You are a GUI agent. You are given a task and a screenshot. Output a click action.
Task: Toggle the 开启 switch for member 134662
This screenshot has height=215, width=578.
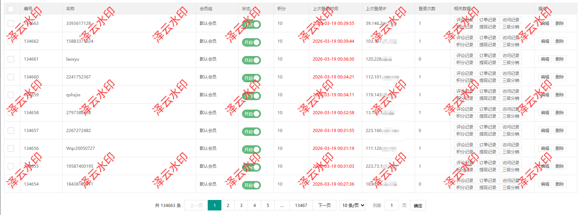coord(252,42)
